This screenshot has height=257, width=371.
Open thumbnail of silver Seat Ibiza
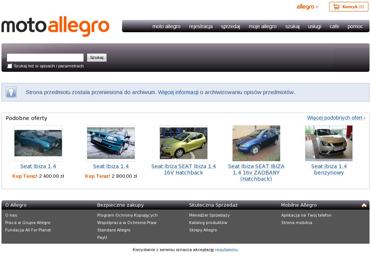[329, 143]
